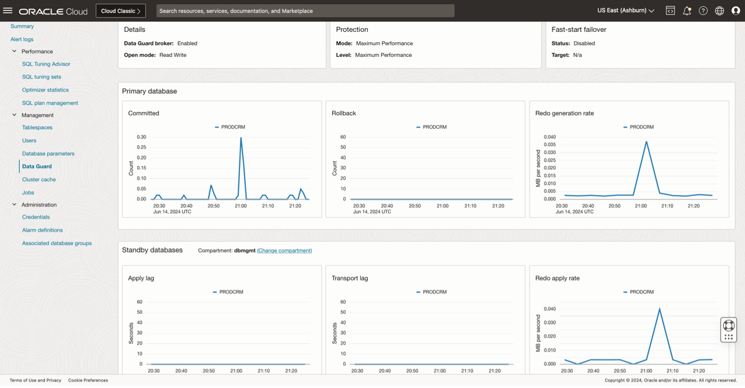Viewport: 745px width, 388px height.
Task: Open the user profile avatar icon
Action: (736, 10)
